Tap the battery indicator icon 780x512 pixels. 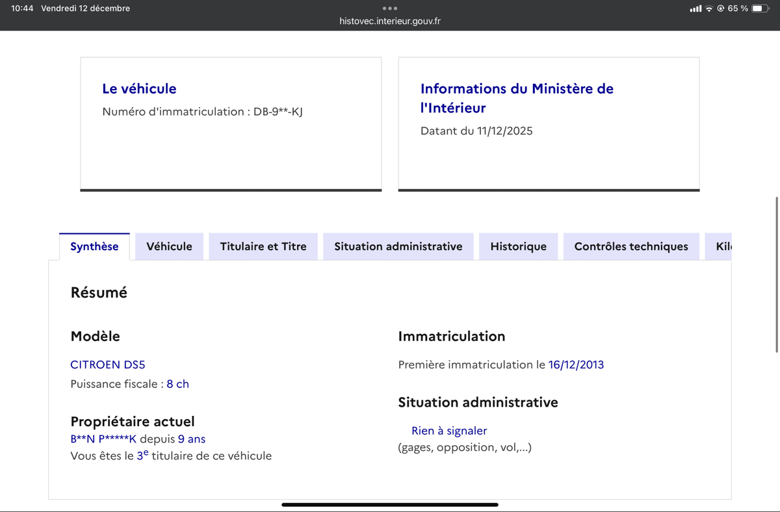tap(761, 8)
